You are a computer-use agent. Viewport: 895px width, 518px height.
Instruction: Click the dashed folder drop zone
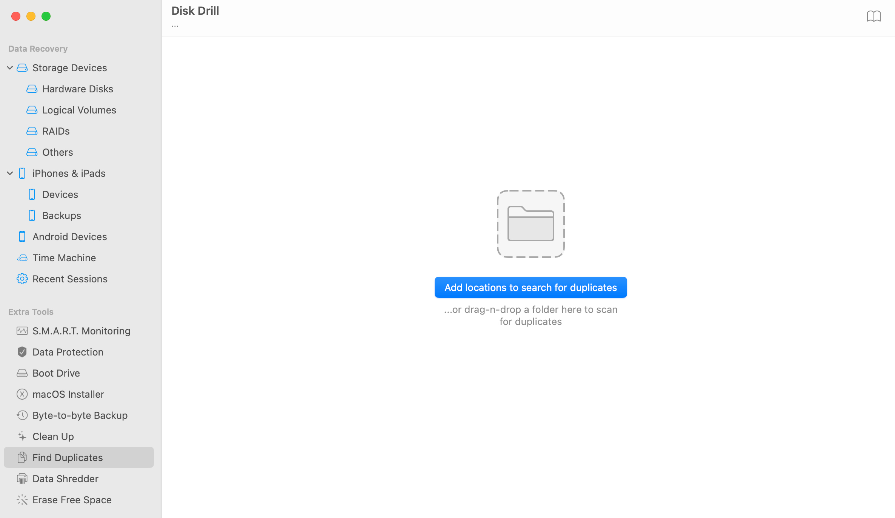click(531, 224)
